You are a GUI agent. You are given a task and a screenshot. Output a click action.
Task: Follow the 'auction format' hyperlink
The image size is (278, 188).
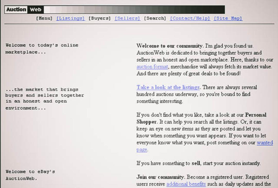(152, 67)
